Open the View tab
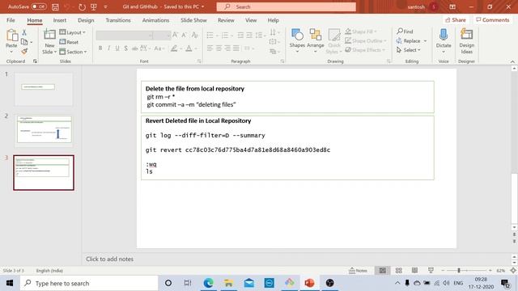The width and height of the screenshot is (518, 291). coord(251,20)
